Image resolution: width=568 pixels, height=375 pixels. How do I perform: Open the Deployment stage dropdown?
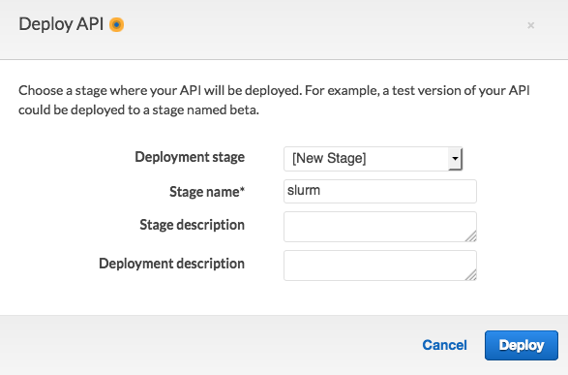(x=373, y=159)
